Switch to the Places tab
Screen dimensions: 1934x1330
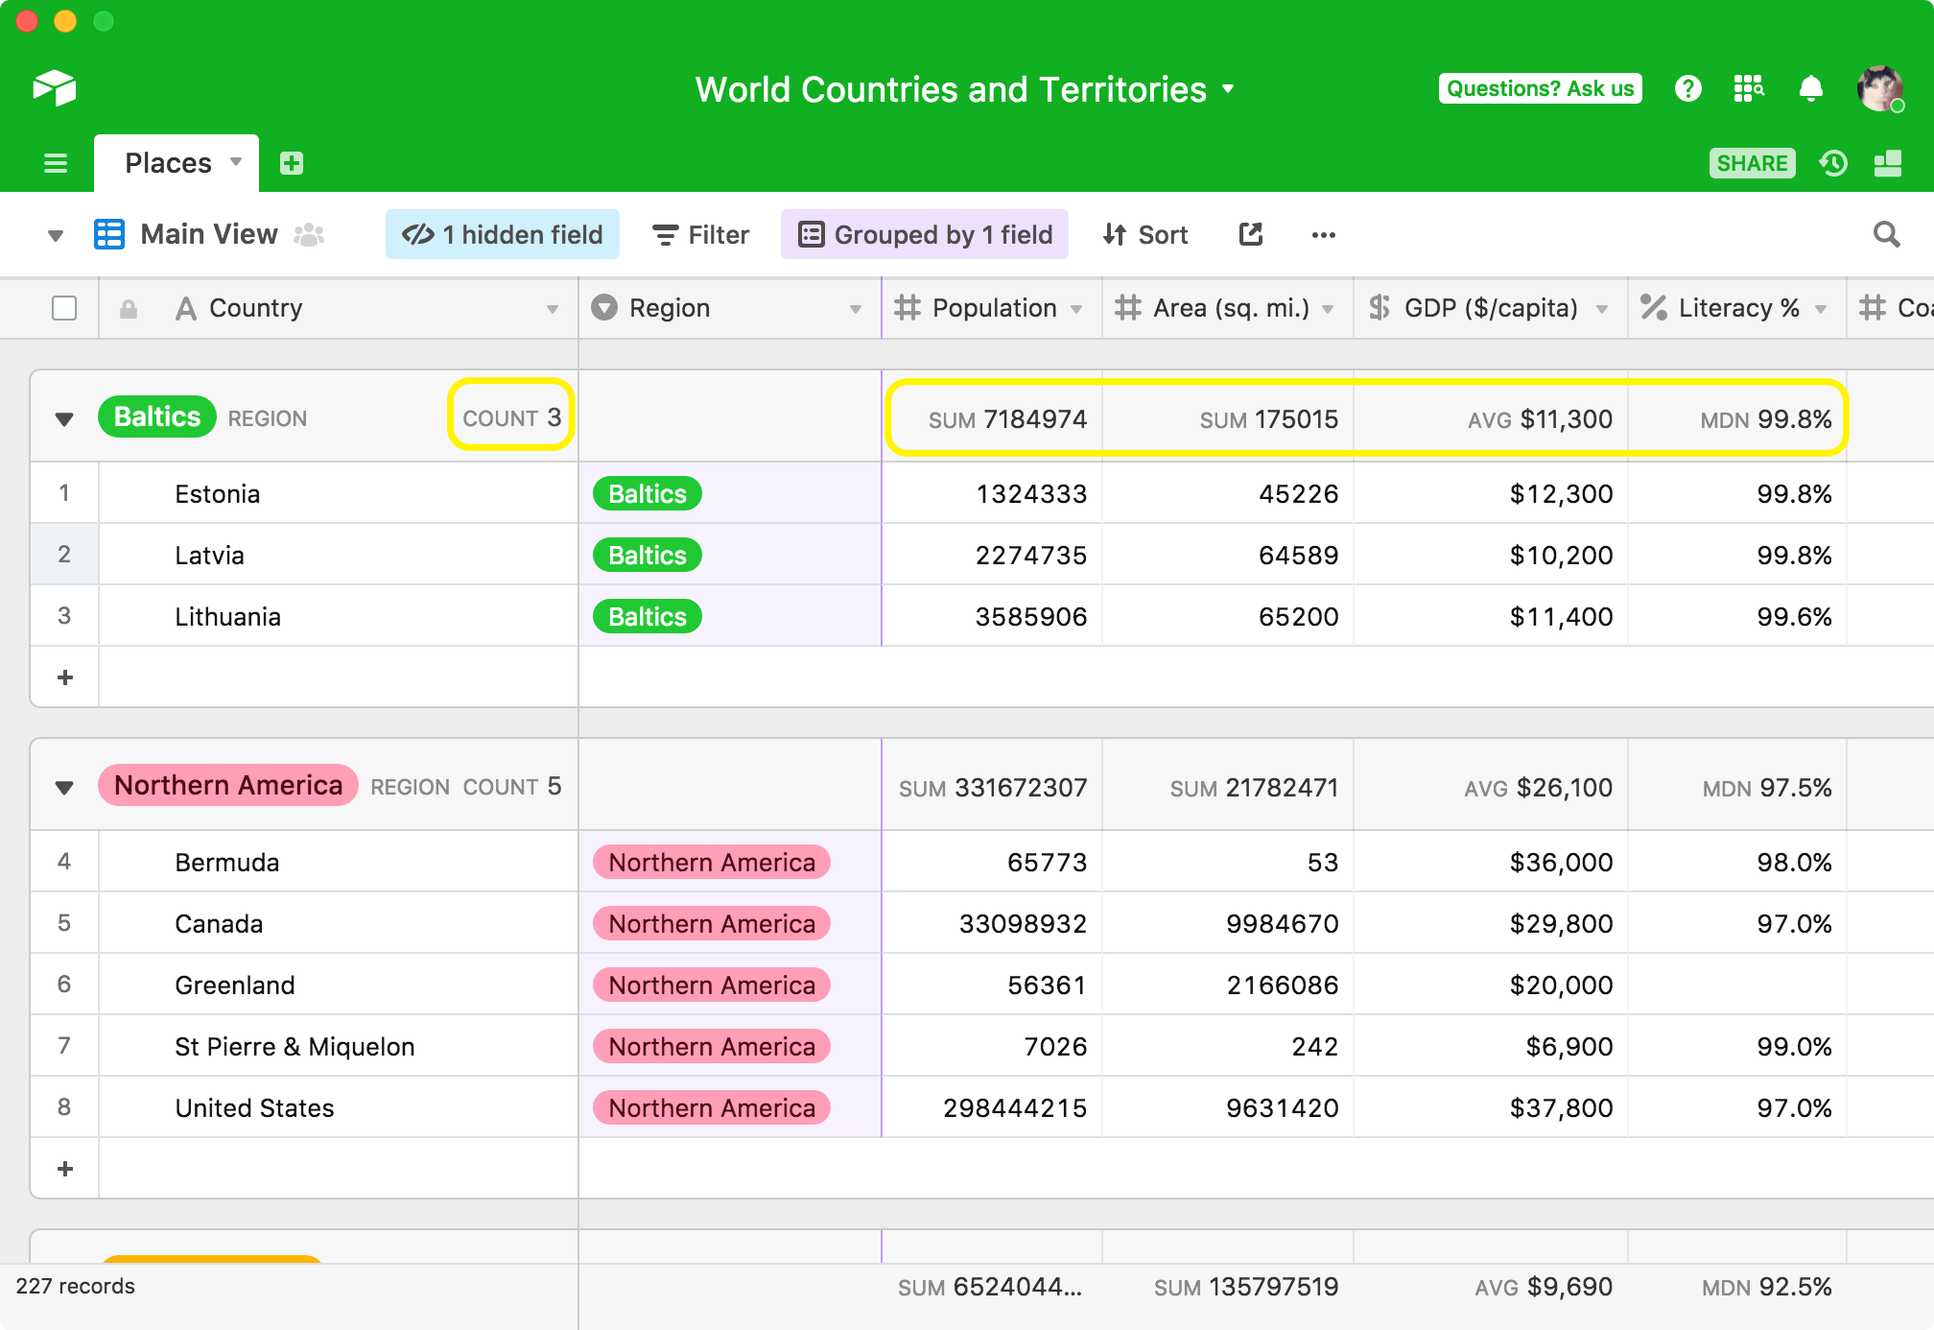(x=170, y=162)
